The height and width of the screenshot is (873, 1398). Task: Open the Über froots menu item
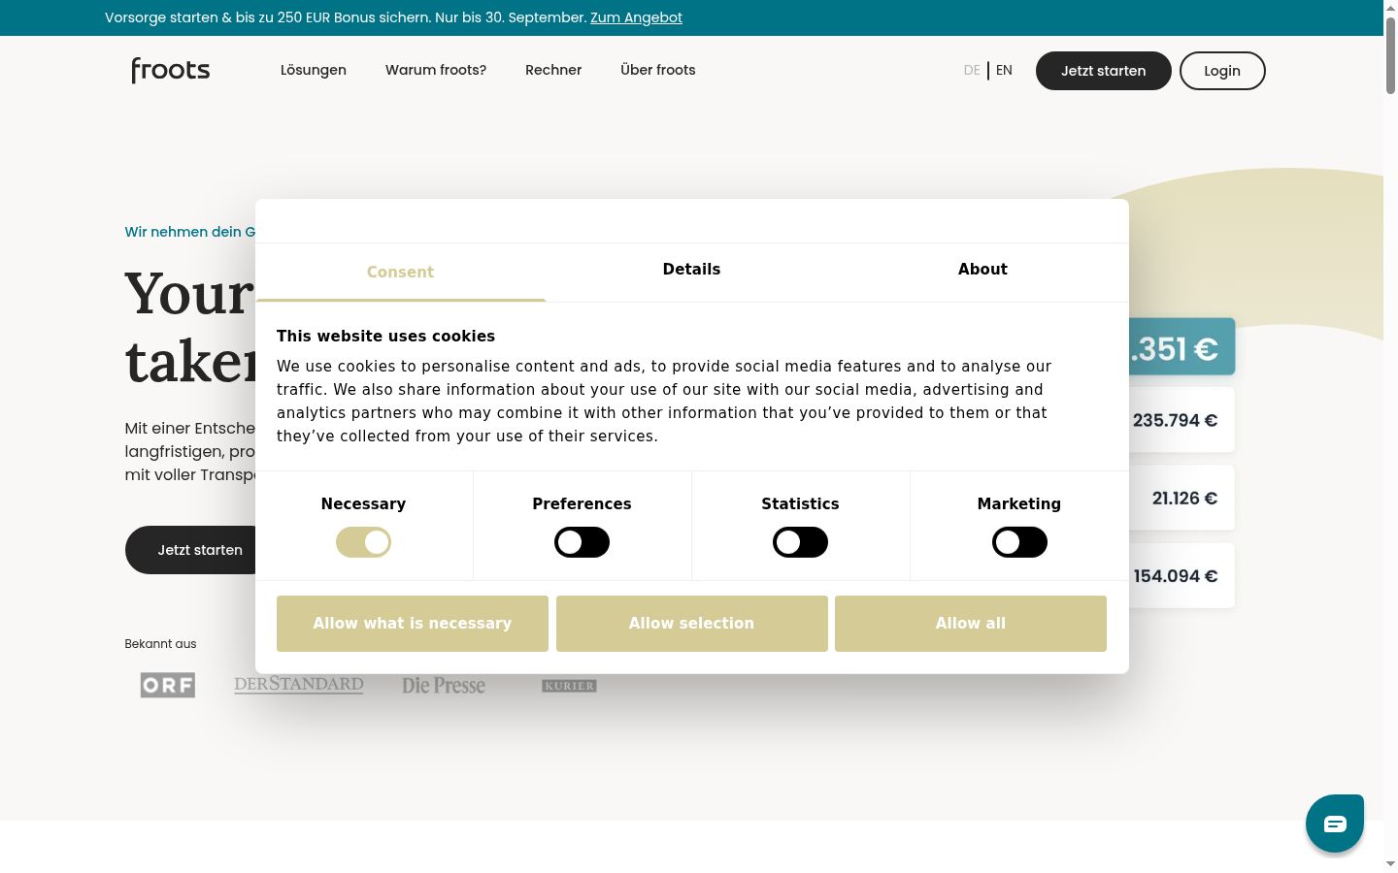[658, 70]
